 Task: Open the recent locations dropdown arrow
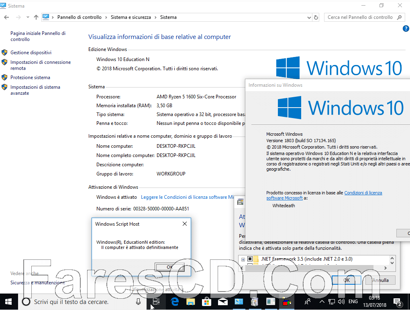28,17
